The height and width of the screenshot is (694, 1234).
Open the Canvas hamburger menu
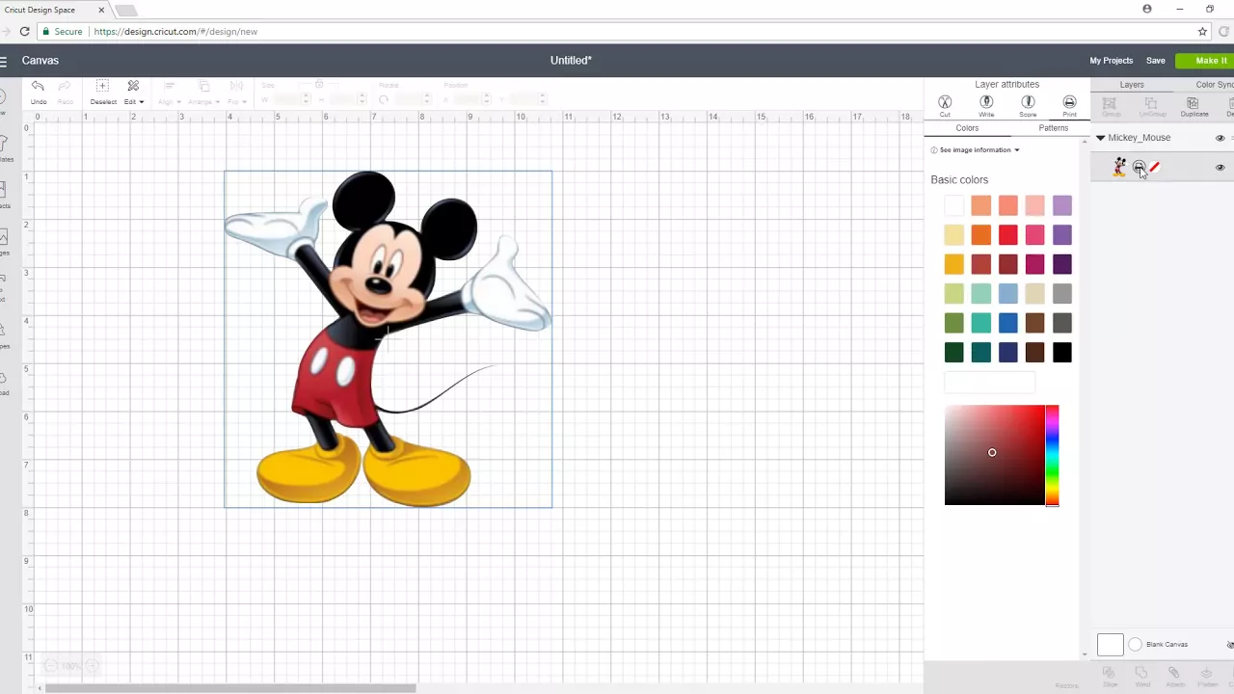[3, 61]
